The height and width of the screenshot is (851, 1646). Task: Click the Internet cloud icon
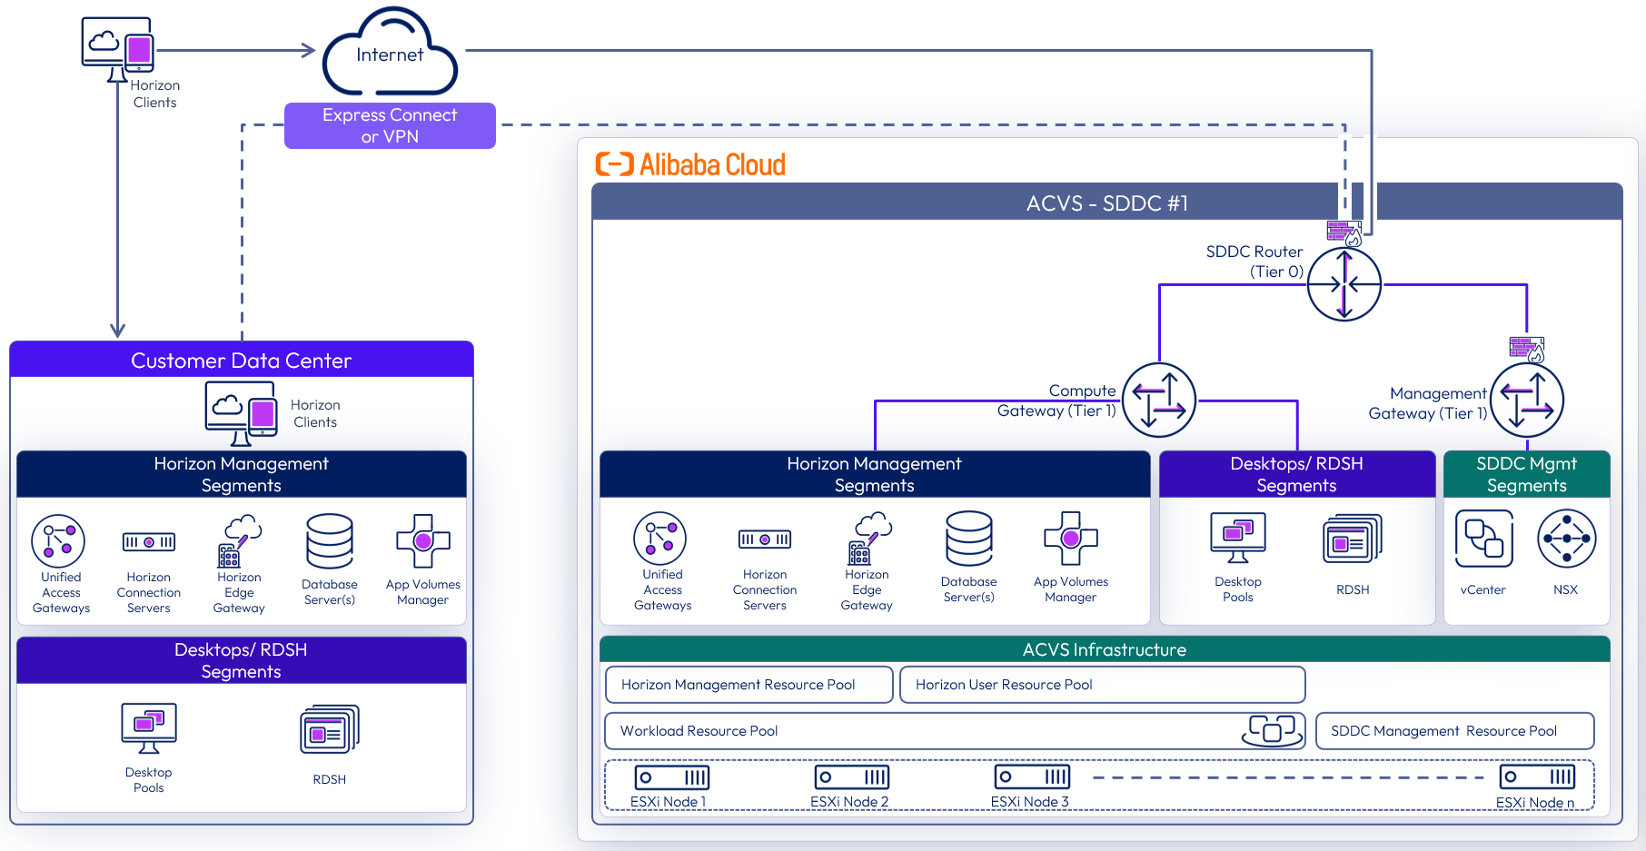(x=390, y=53)
